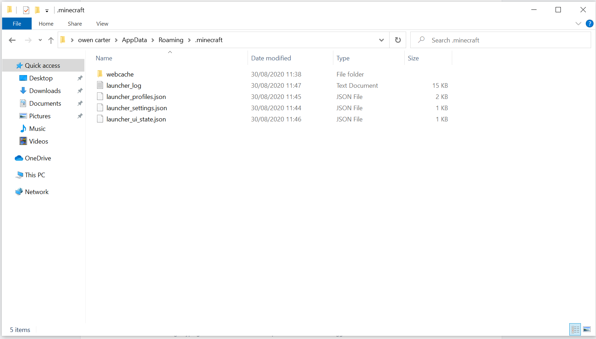This screenshot has height=339, width=596.
Task: Expand the address bar history dropdown
Action: [x=381, y=40]
